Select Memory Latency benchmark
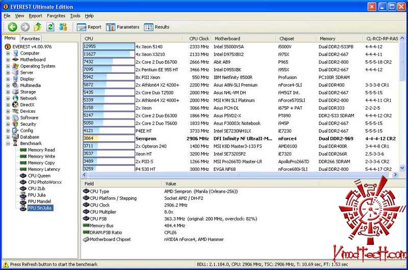408x270 pixels. click(44, 169)
